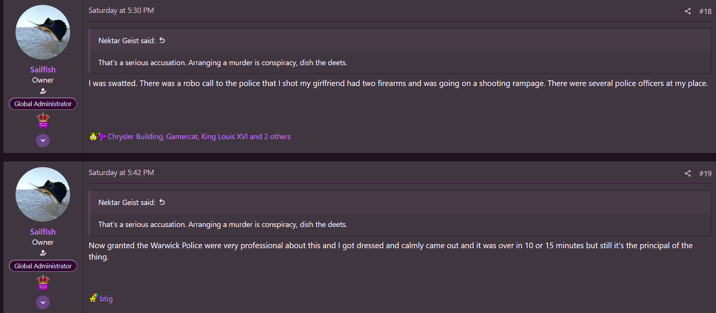Click share icon on post #19
Image resolution: width=716 pixels, height=313 pixels.
[x=688, y=174]
